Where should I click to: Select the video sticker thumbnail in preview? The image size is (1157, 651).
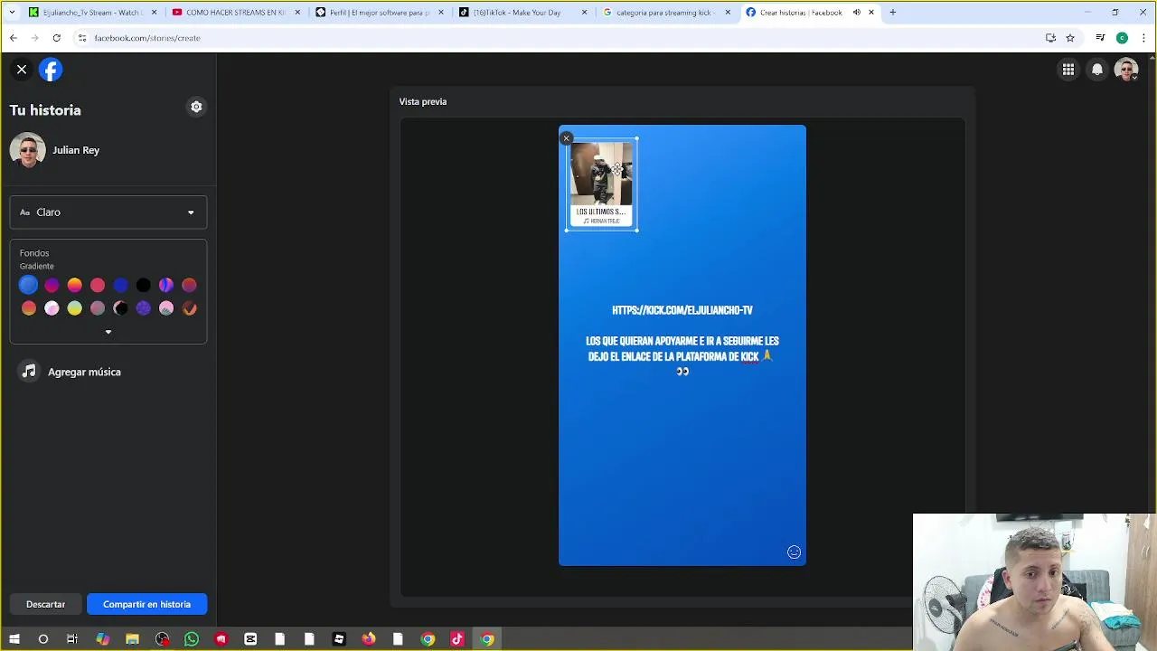602,184
